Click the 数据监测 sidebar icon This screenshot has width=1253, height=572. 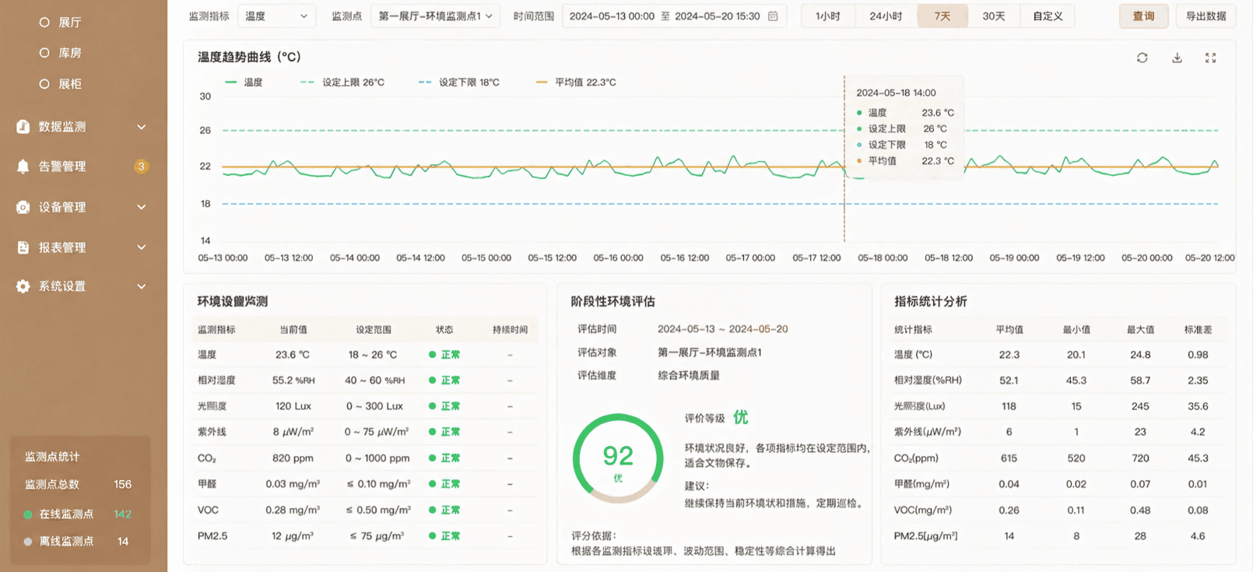[x=23, y=126]
